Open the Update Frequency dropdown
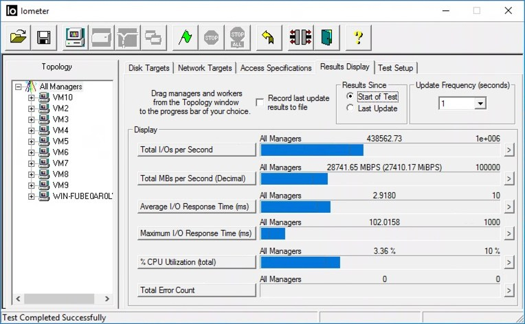525x324 pixels. tap(480, 104)
